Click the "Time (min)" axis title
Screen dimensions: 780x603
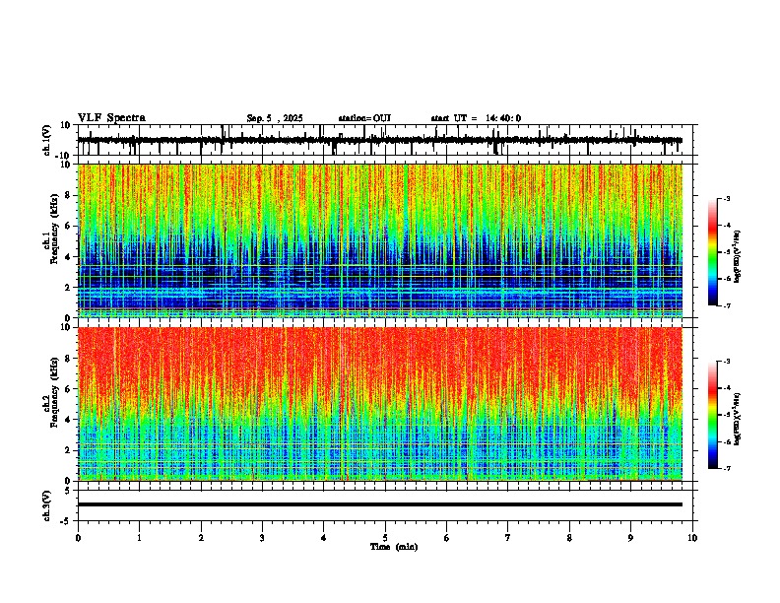394,547
